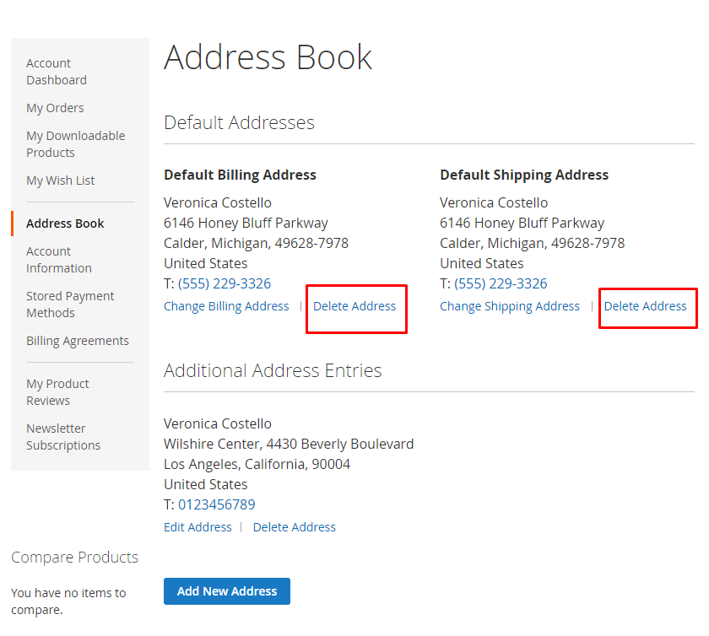Viewport: 709px width, 636px height.
Task: Delete the default shipping address
Action: pos(646,306)
